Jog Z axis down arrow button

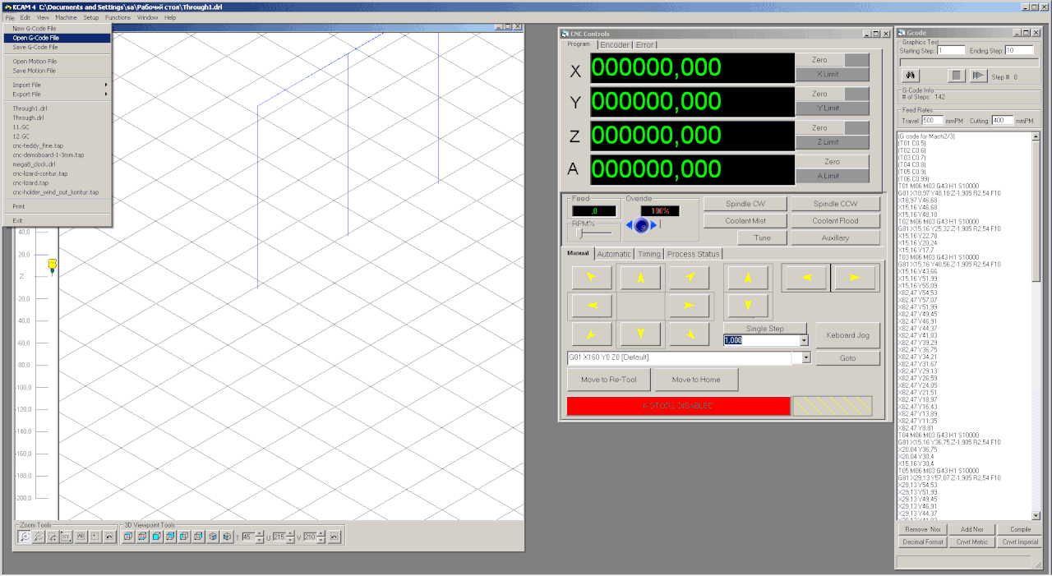748,306
